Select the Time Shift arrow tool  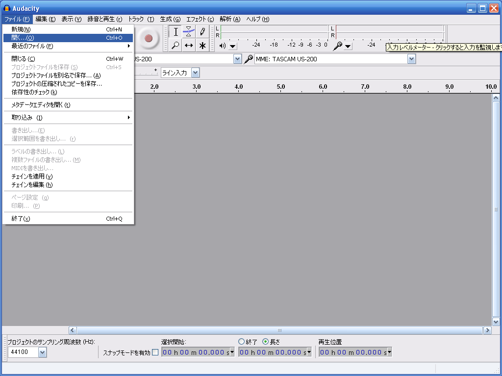(189, 45)
